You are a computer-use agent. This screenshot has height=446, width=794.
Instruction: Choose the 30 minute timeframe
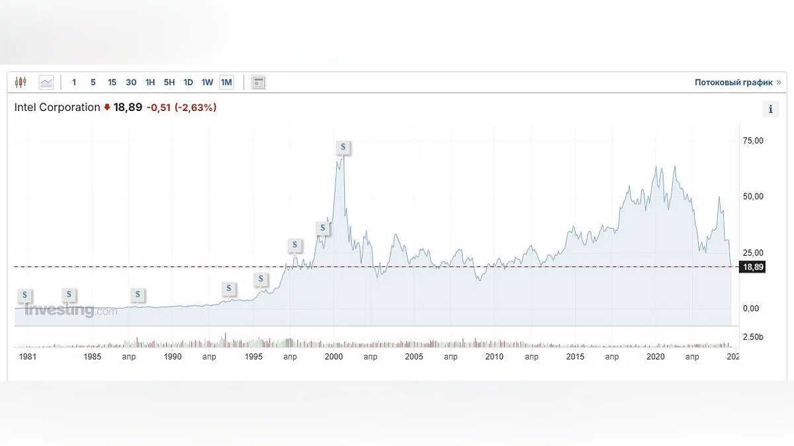coord(131,83)
